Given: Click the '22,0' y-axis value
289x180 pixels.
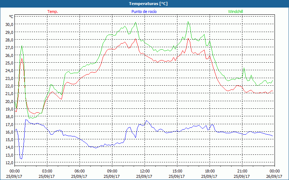Looking at the screenshot, I should click(x=10, y=86).
